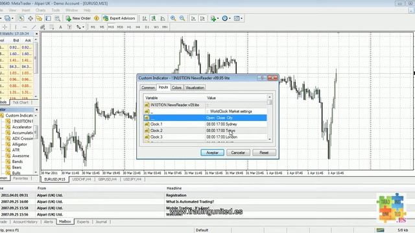The height and width of the screenshot is (233, 415).
Task: Click the Aceptar button
Action: tap(212, 153)
